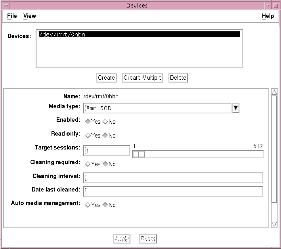Select No for Enabled

105,122
